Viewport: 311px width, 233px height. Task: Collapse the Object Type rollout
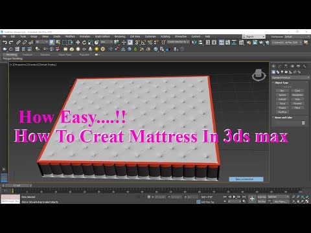pyautogui.click(x=282, y=83)
